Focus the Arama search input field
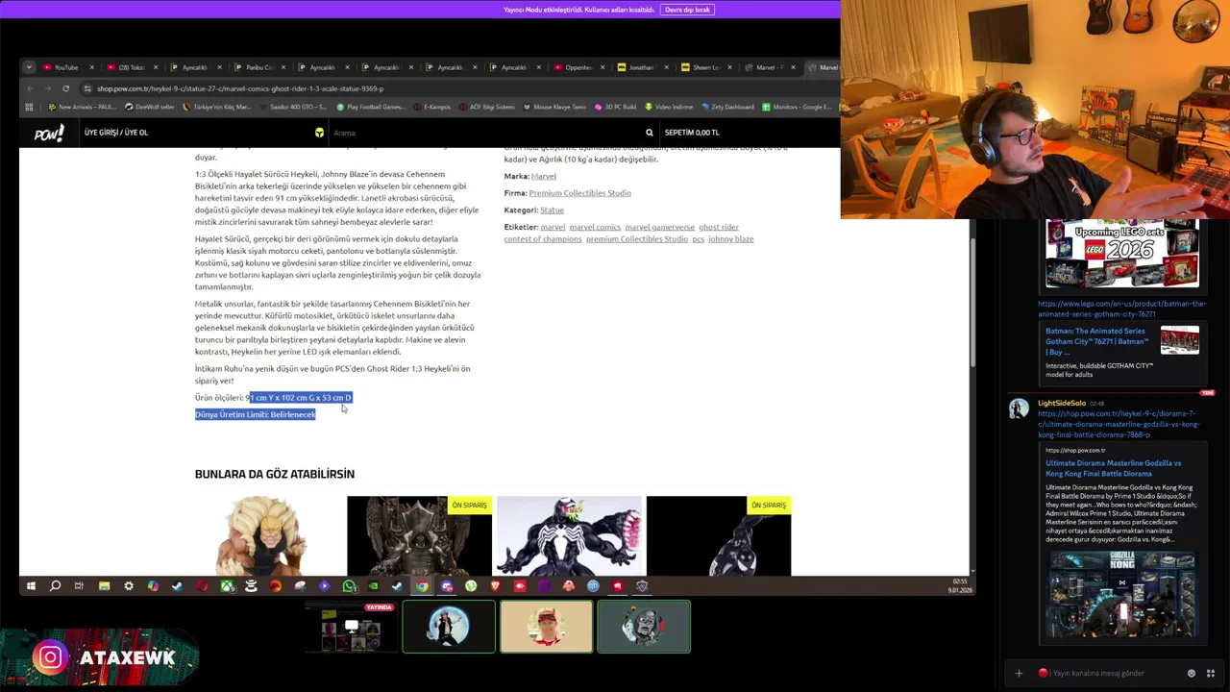 click(485, 133)
